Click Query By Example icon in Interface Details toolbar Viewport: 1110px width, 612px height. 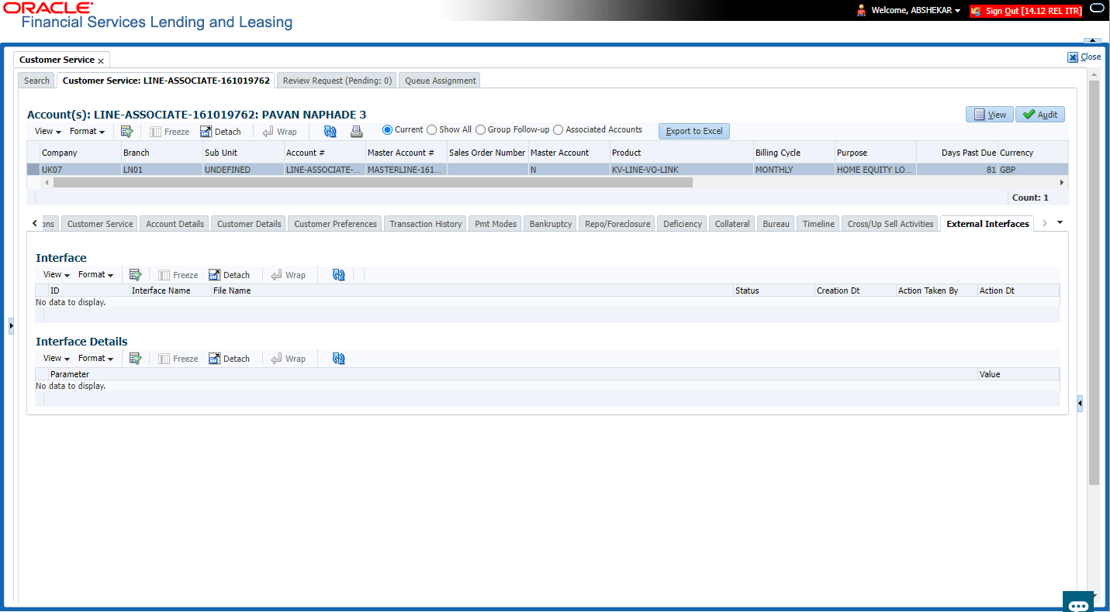136,359
